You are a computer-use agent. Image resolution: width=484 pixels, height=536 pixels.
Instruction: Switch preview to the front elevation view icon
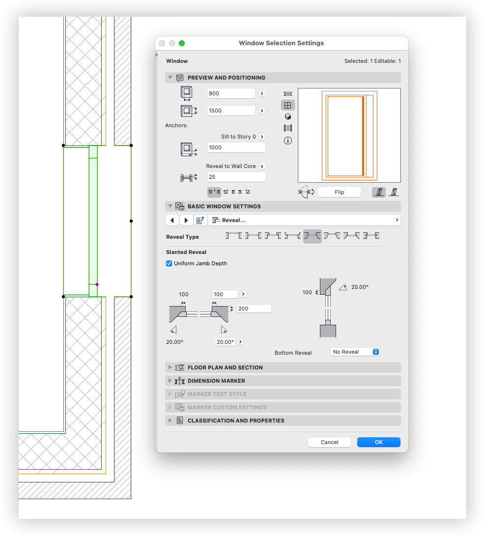point(288,105)
